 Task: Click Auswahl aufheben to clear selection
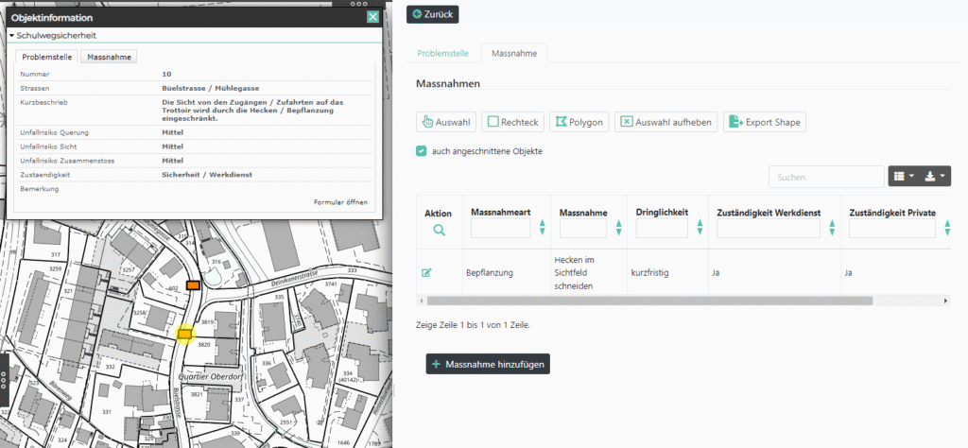665,122
